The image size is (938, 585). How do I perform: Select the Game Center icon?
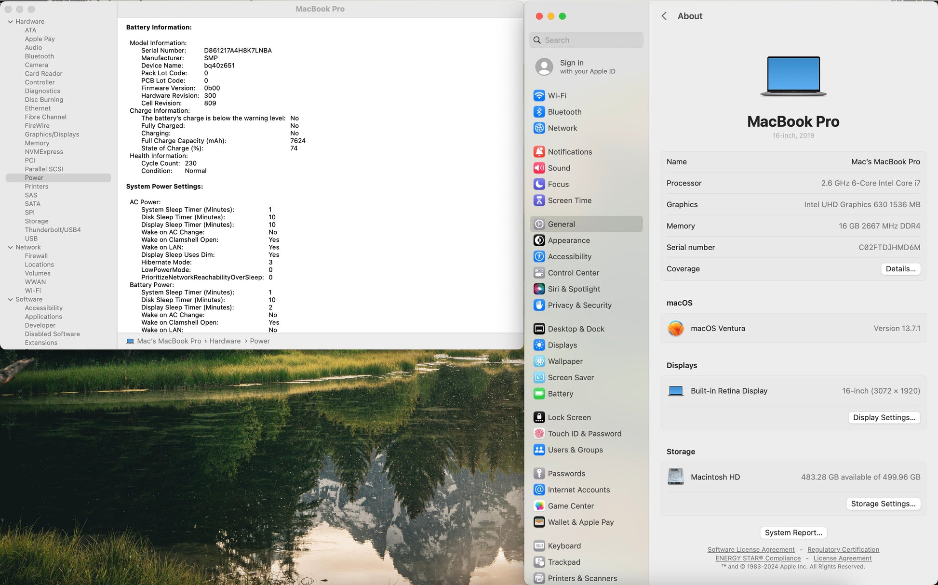[x=539, y=506]
